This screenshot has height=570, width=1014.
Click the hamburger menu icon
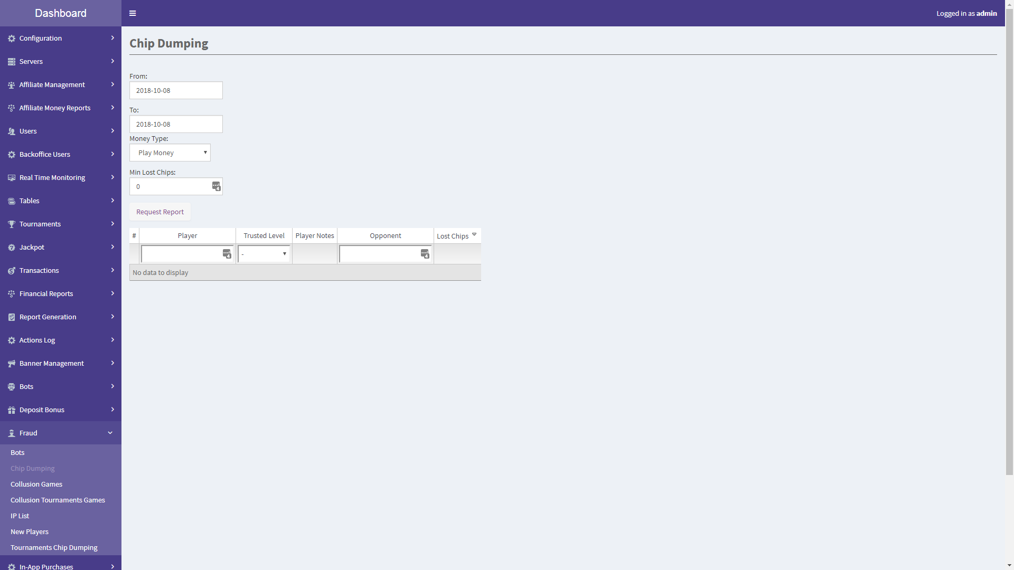pyautogui.click(x=133, y=13)
